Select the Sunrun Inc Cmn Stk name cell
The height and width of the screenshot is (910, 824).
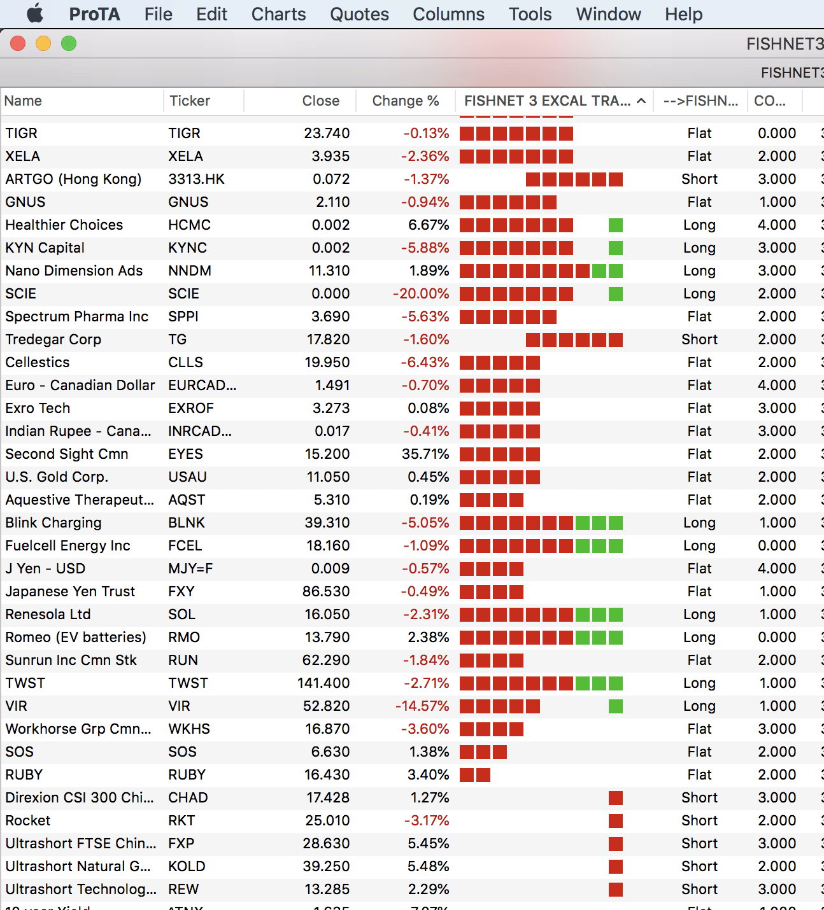pos(71,661)
